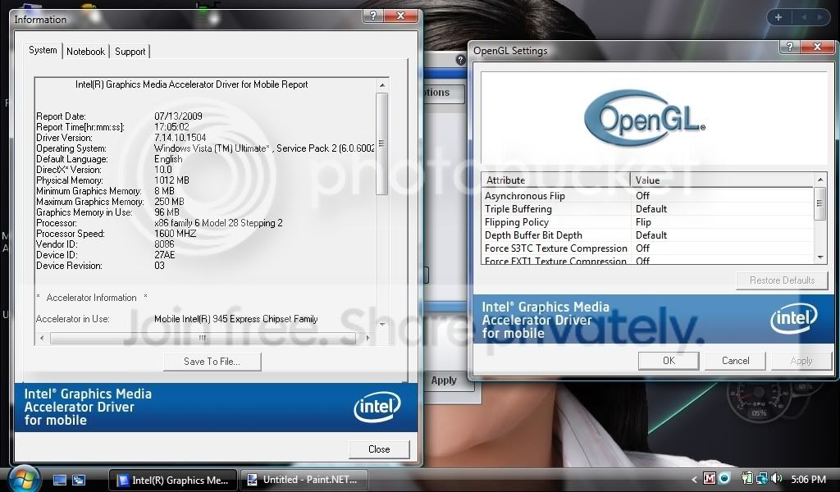Activate Intel(R) Graphics Me... taskbar button
This screenshot has height=492, width=840.
pyautogui.click(x=173, y=481)
